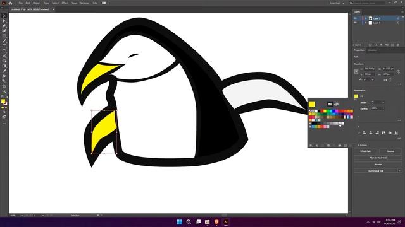
Task: Click the locate object magnifier in Layers
Action: click(x=376, y=45)
